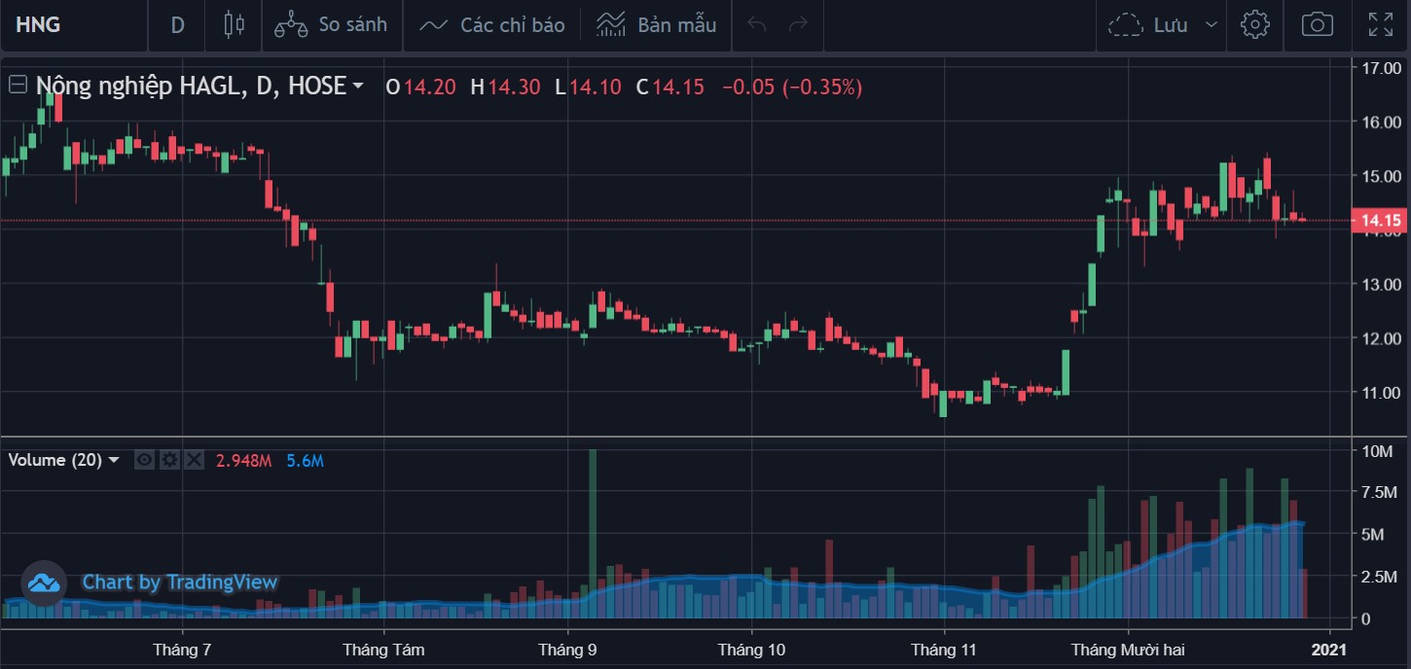Click the Tháng Mười hai time axis label

pos(1128,649)
